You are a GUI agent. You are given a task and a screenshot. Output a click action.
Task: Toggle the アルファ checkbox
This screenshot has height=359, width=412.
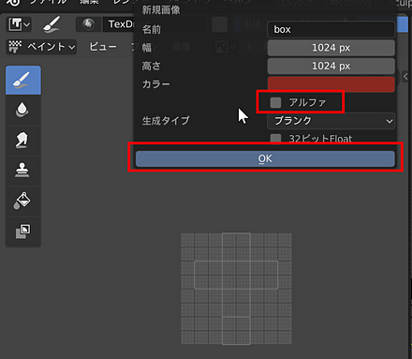(x=275, y=102)
